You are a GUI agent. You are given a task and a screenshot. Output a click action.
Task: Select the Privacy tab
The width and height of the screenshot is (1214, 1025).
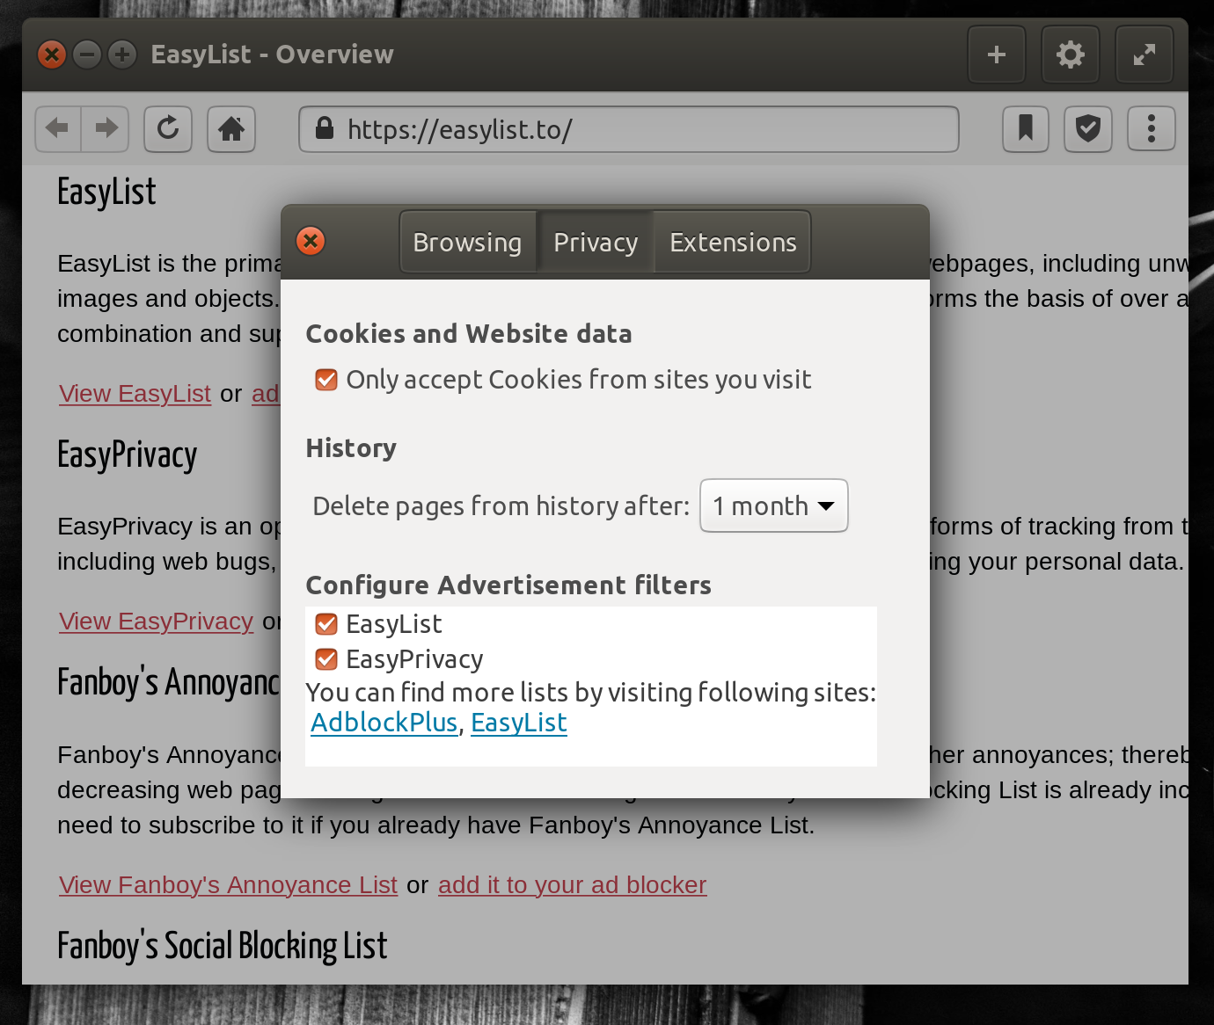coord(596,242)
